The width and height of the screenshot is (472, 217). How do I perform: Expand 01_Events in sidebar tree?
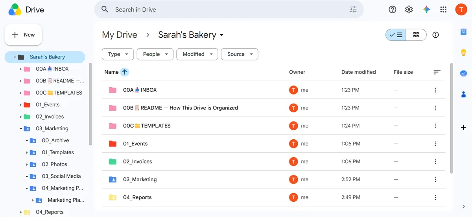pos(21,105)
